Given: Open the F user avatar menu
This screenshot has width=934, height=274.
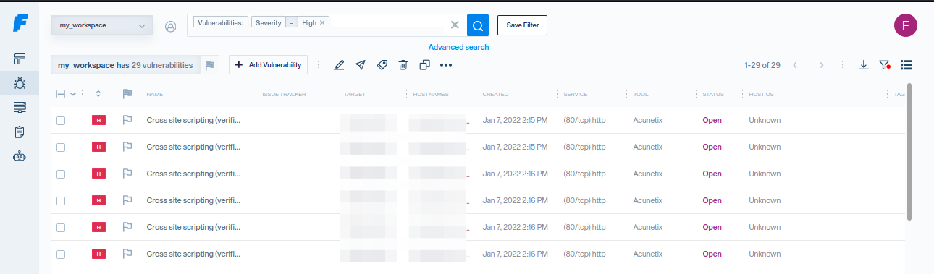Looking at the screenshot, I should point(906,25).
